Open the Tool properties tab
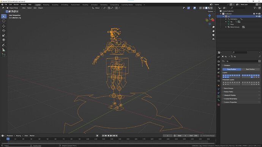Image resolution: width=262 pixels, height=147 pixels. coord(219,57)
